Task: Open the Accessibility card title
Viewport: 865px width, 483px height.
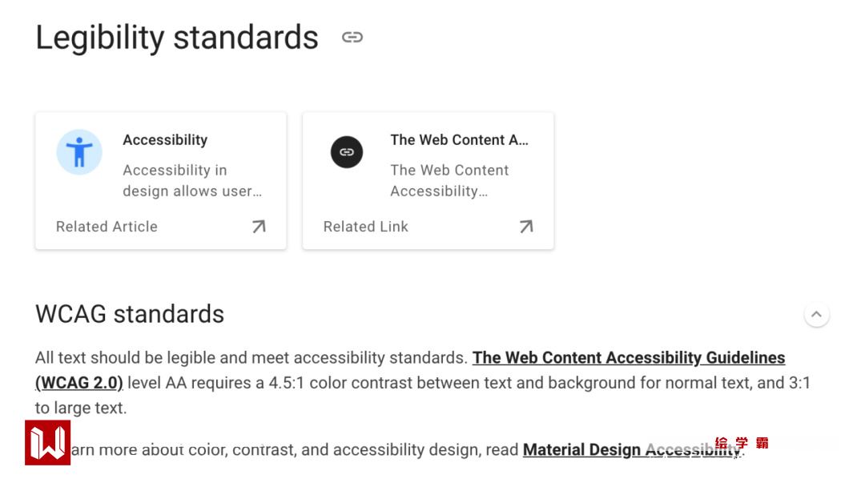Action: tap(165, 140)
